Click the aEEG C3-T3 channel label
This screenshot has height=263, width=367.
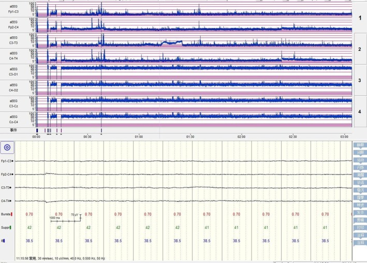point(13,40)
